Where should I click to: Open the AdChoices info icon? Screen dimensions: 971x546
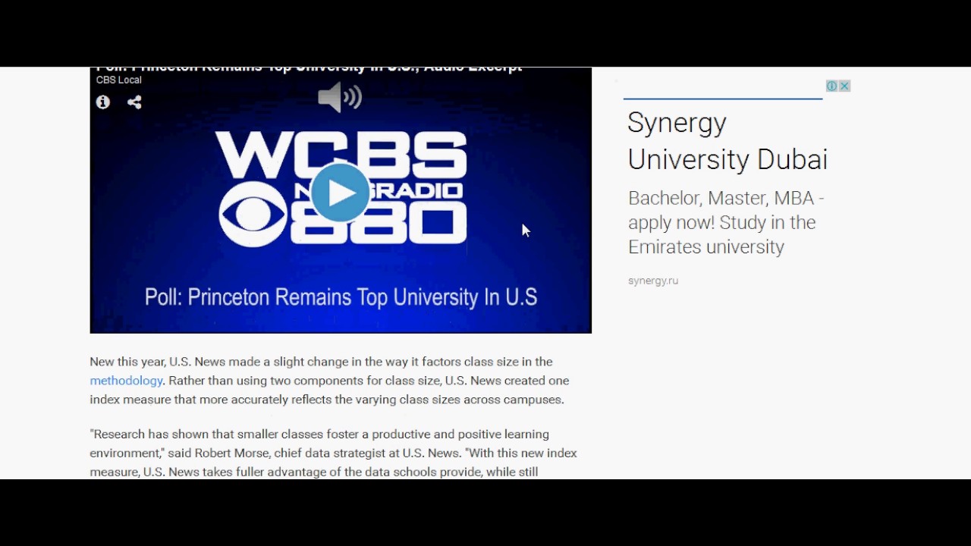[832, 86]
